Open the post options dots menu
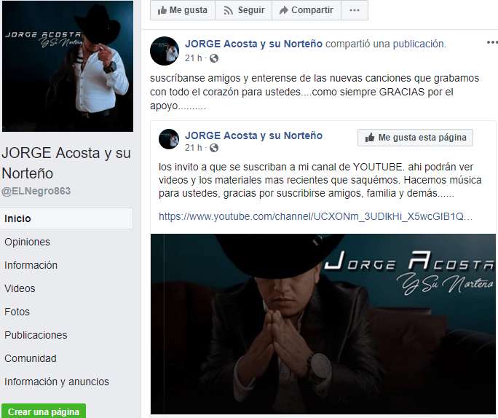Image resolution: width=498 pixels, height=418 pixels. tap(492, 42)
